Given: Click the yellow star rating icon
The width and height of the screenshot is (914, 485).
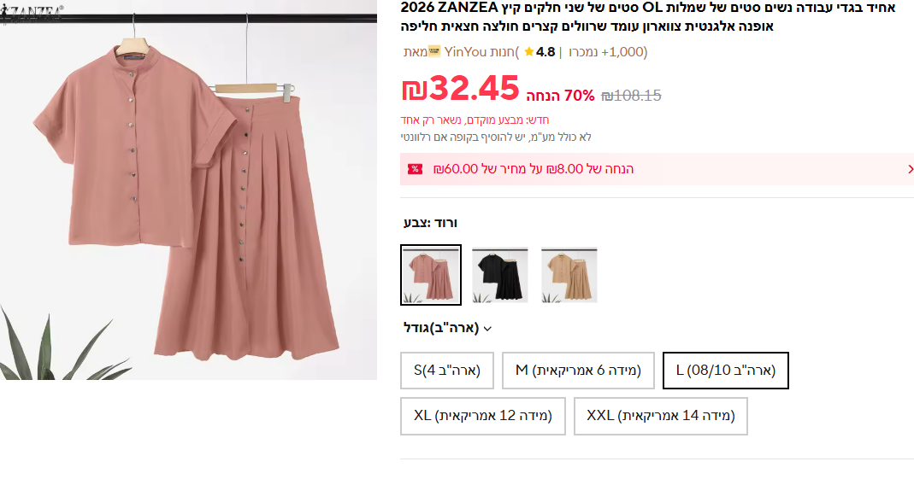Looking at the screenshot, I should (529, 52).
